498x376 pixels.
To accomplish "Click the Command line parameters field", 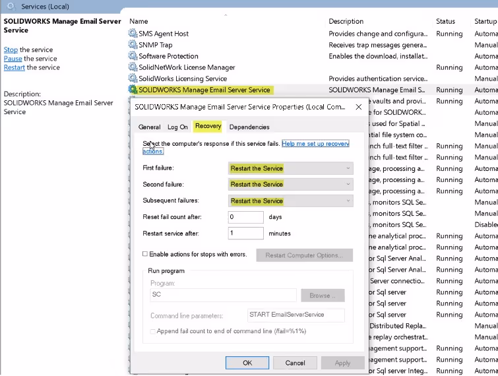I will click(x=296, y=315).
